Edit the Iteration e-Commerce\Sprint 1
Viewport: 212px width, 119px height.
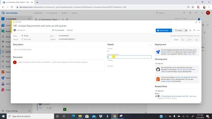67,39
